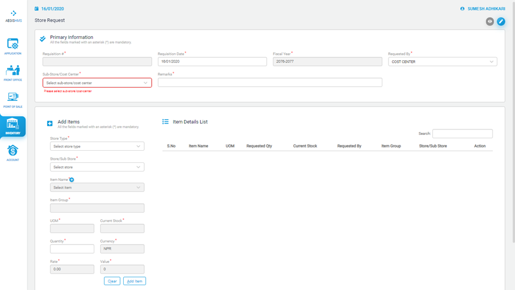
Task: Click the Current Stock field
Action: [x=122, y=228]
